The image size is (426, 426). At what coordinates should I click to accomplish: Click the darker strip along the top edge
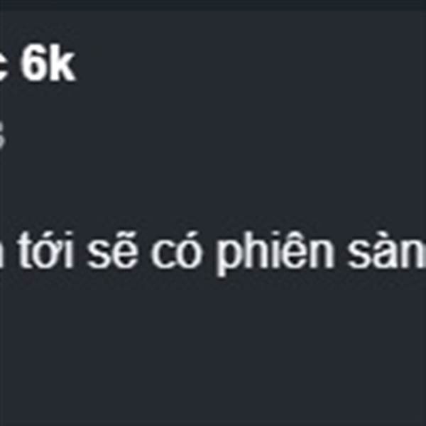coord(213,6)
